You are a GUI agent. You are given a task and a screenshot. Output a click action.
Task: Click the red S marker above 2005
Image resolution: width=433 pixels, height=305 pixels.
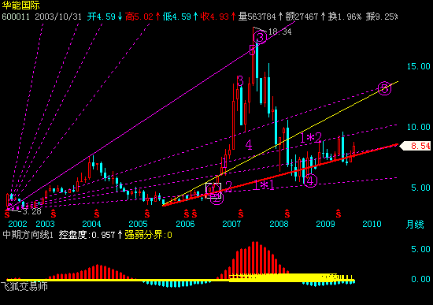coord(147,214)
